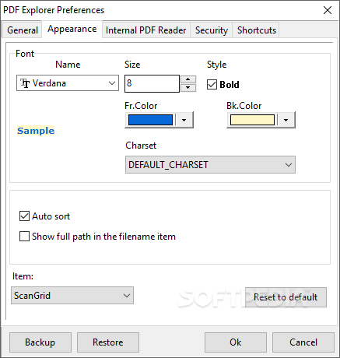Switch to the General tab
Image resolution: width=340 pixels, height=358 pixels.
pos(23,30)
